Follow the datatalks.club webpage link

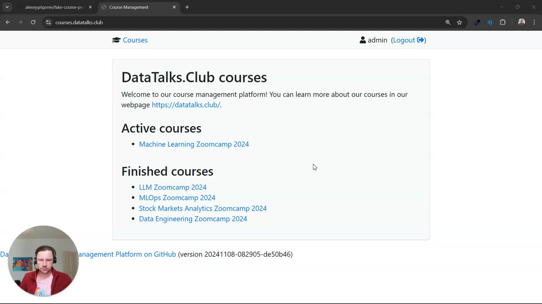186,105
